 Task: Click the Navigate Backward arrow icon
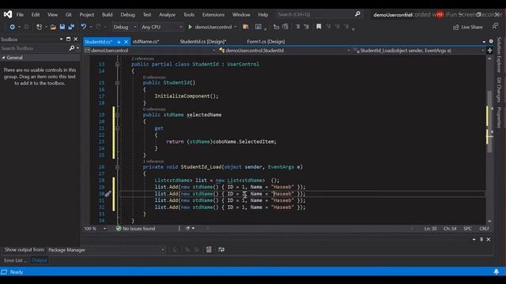coord(13,27)
